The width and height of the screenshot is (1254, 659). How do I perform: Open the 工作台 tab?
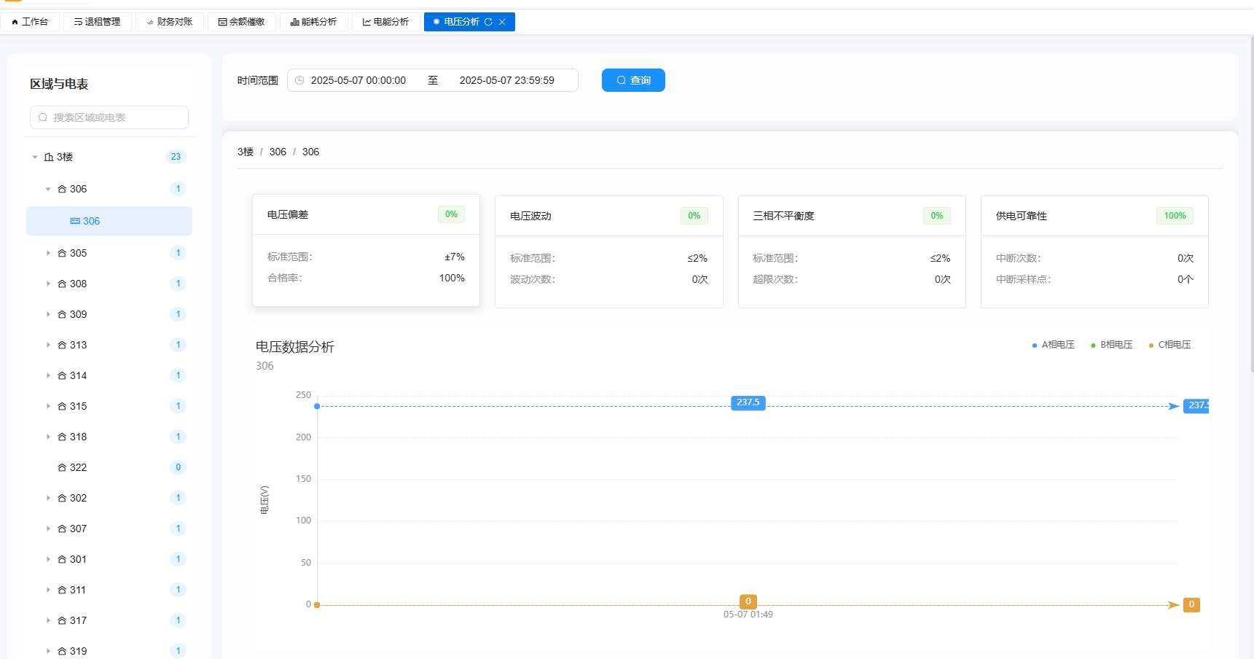(x=30, y=22)
